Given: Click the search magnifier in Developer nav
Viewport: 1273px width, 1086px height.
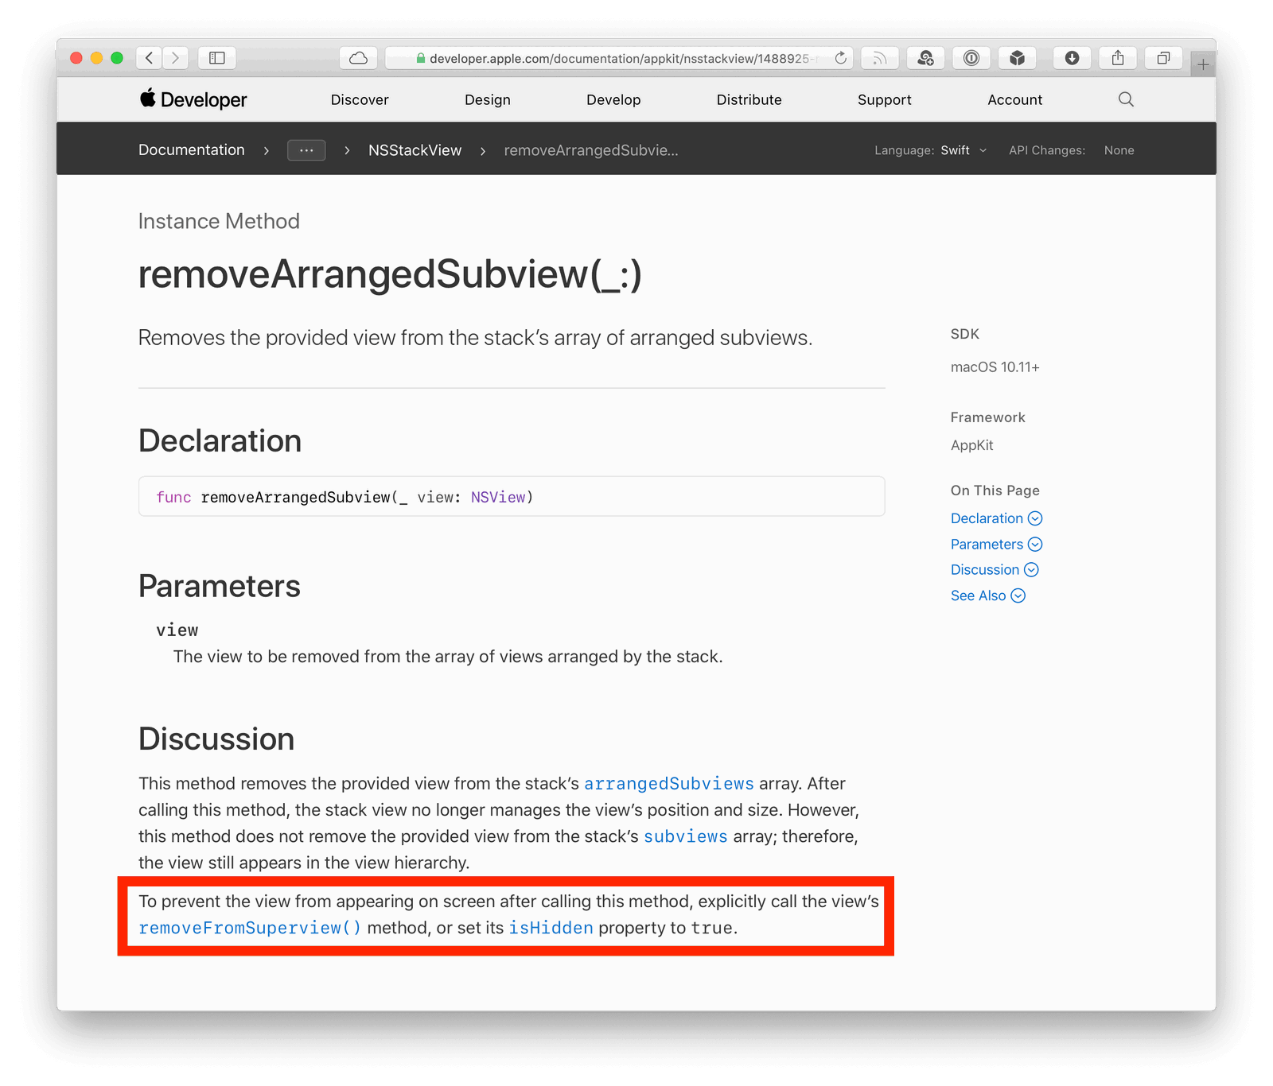Looking at the screenshot, I should point(1126,99).
